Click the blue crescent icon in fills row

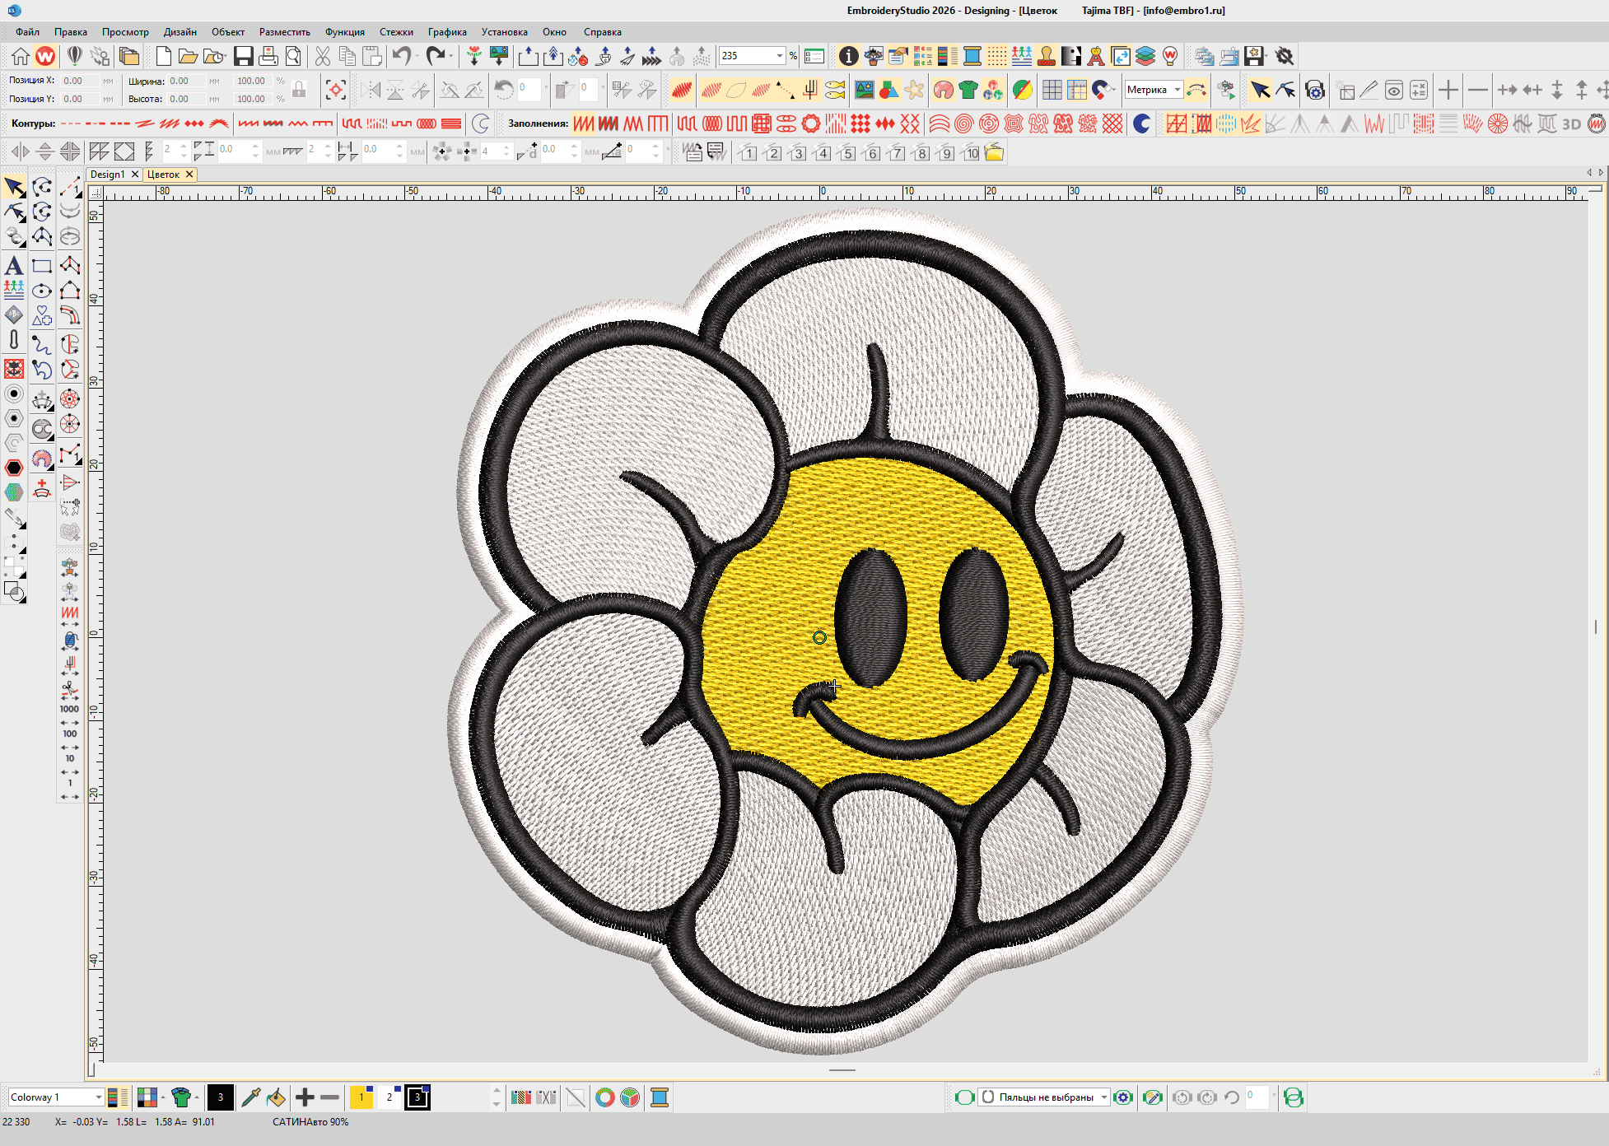(x=1141, y=124)
